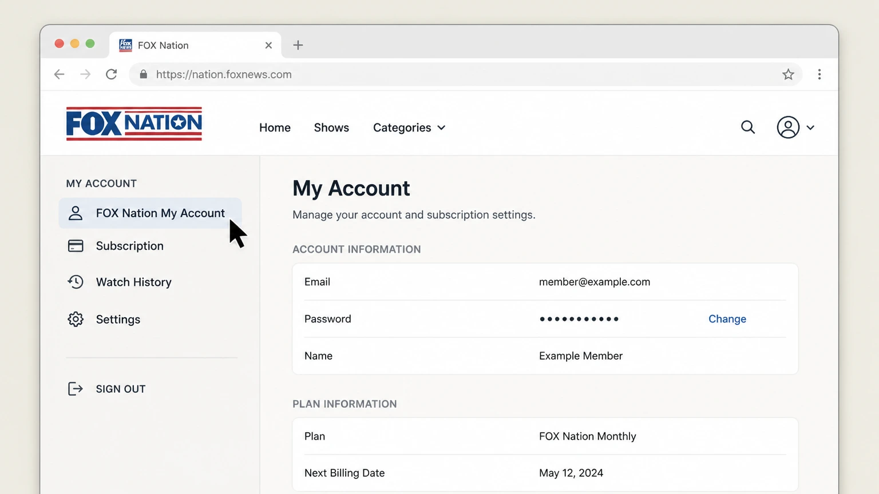Click the PLAN INFORMATION section label
Image resolution: width=879 pixels, height=494 pixels.
click(345, 404)
